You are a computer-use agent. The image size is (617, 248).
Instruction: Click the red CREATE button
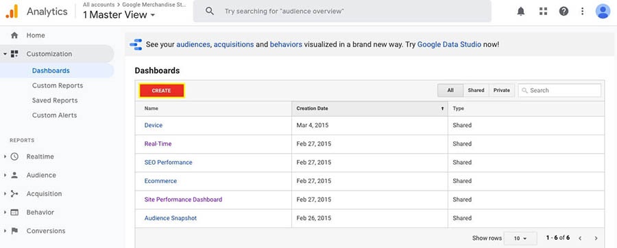[161, 91]
